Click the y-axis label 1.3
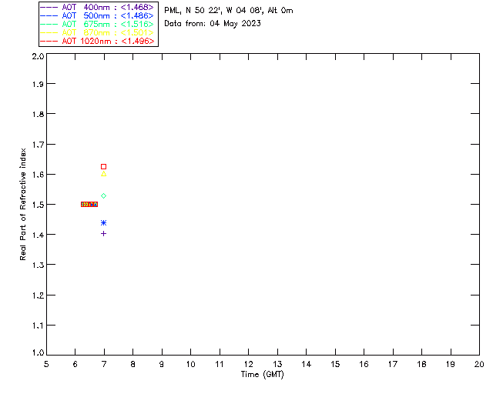The height and width of the screenshot is (394, 493). (x=38, y=265)
